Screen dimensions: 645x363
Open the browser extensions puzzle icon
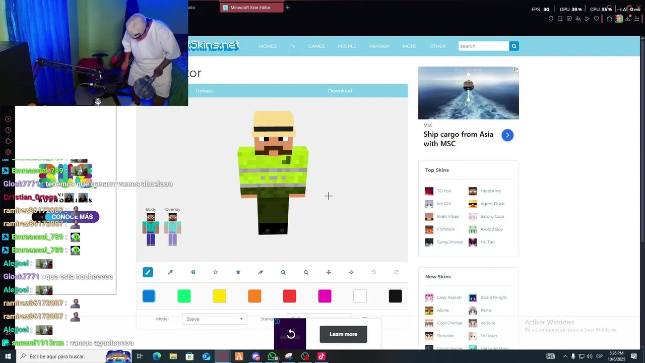[609, 19]
